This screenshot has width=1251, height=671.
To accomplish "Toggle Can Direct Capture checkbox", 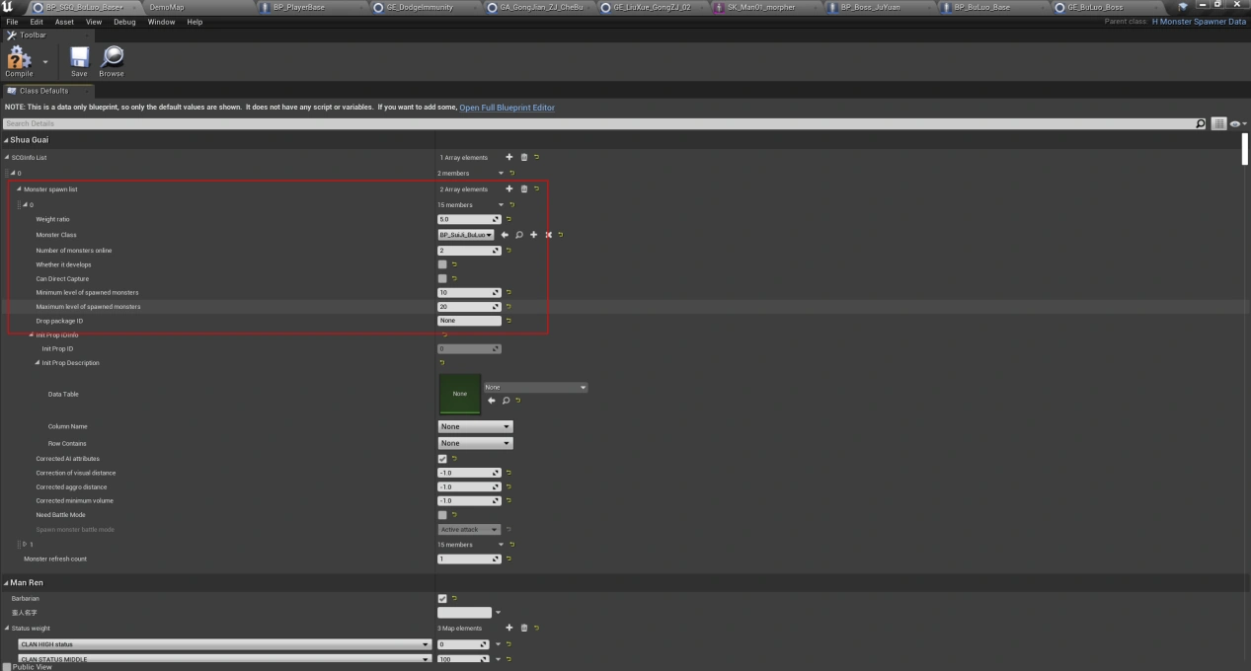I will 442,278.
